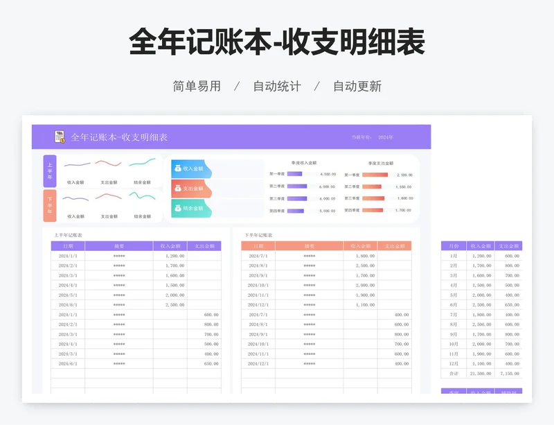The image size is (554, 425).
Task: Click the 简单易用 tagline text
Action: 197,86
